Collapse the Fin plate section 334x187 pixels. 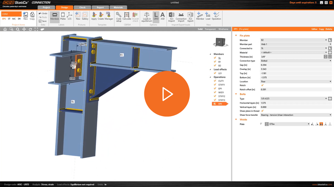(236, 35)
